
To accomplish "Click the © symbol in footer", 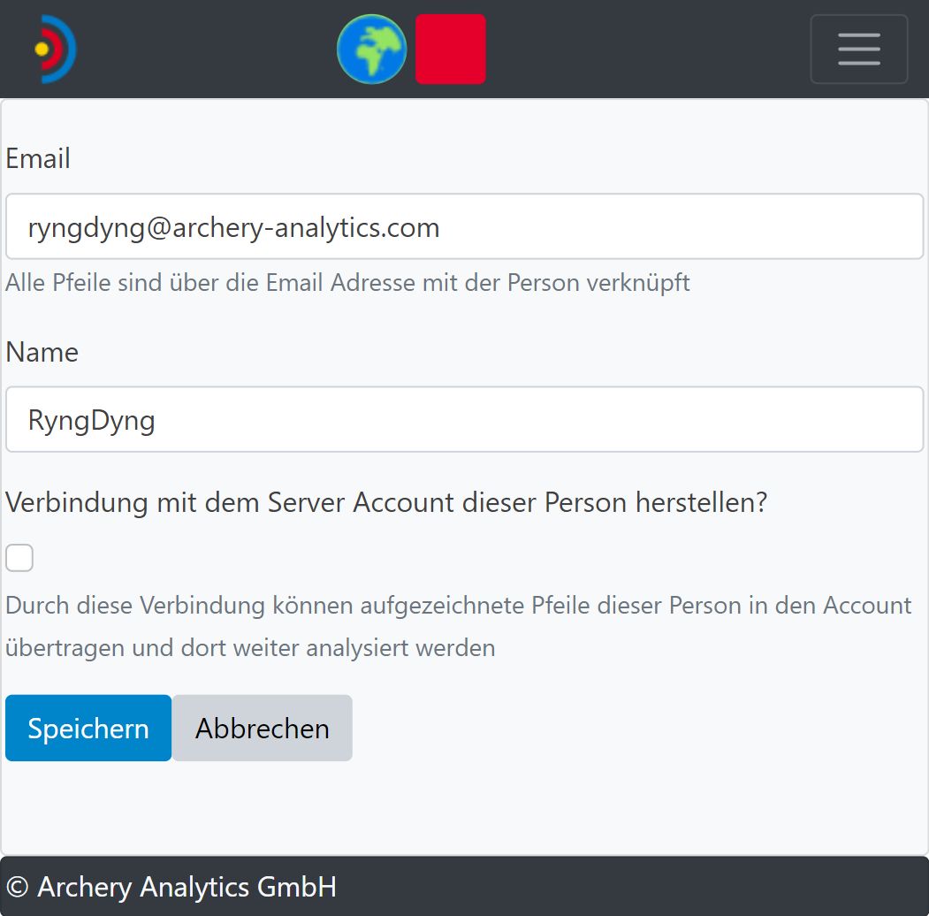I will coord(18,886).
